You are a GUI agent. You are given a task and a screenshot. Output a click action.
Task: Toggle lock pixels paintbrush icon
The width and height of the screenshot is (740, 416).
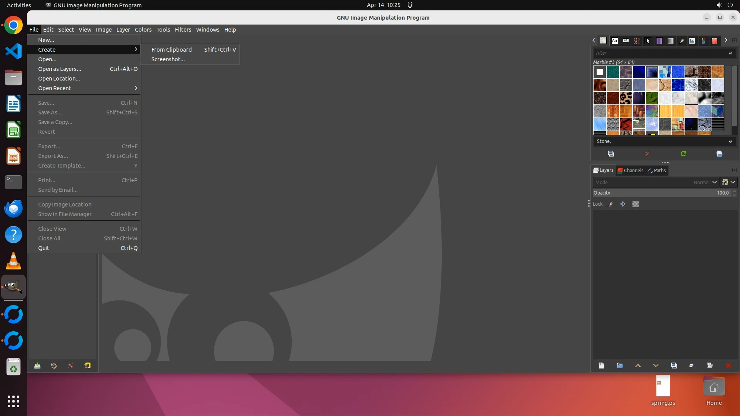click(611, 204)
